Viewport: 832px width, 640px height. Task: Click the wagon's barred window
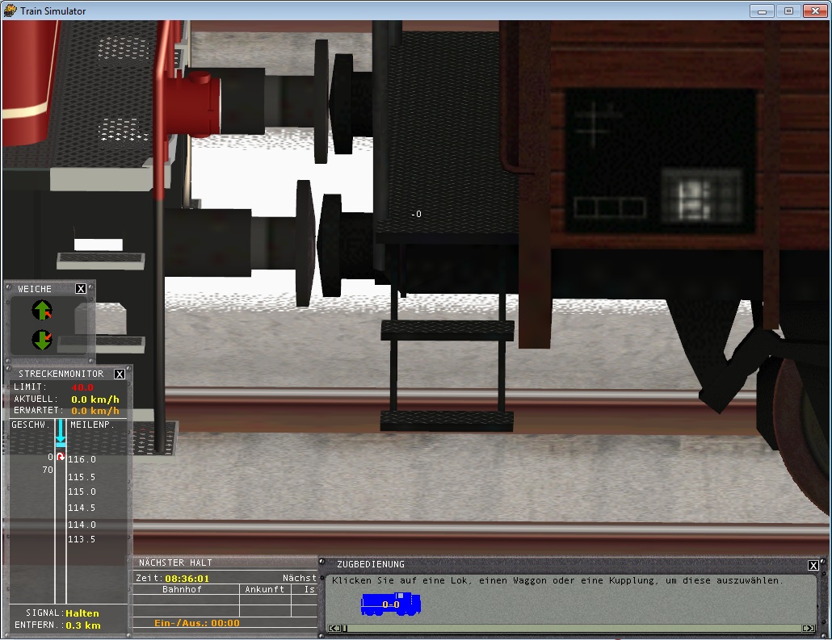tap(701, 194)
